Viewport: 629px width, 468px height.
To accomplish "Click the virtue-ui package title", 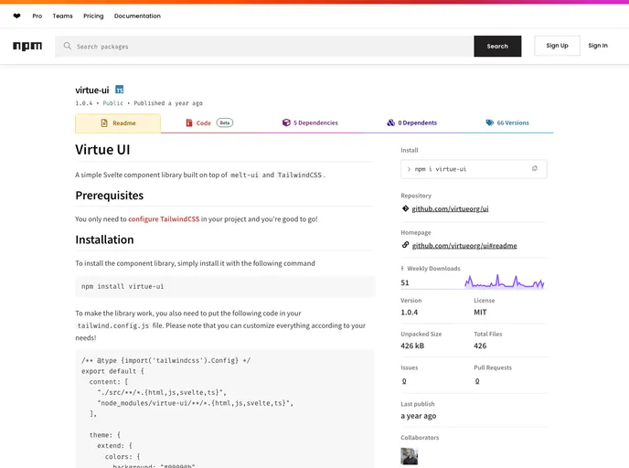I will coord(92,90).
